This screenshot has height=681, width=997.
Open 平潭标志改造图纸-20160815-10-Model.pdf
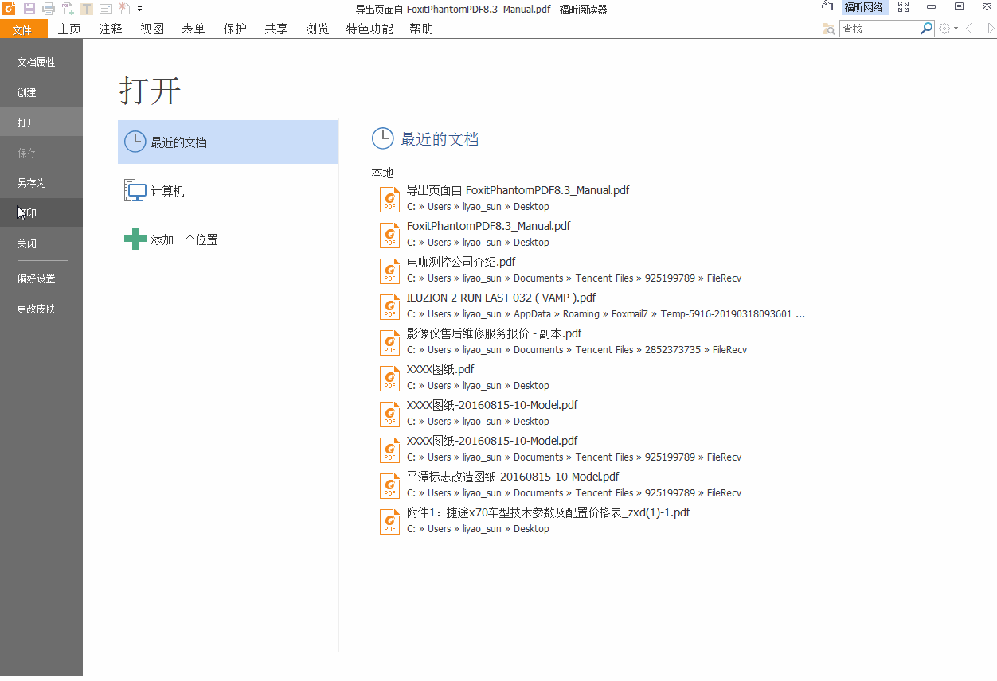[x=513, y=477]
